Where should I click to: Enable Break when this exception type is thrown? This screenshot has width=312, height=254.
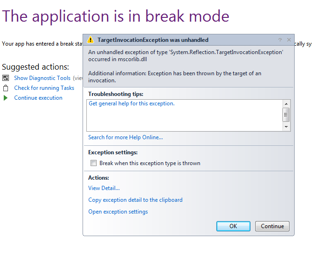(94, 163)
